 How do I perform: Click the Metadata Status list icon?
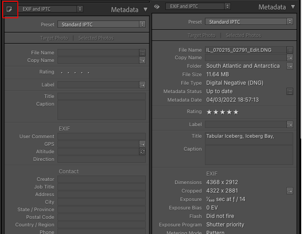[290, 91]
